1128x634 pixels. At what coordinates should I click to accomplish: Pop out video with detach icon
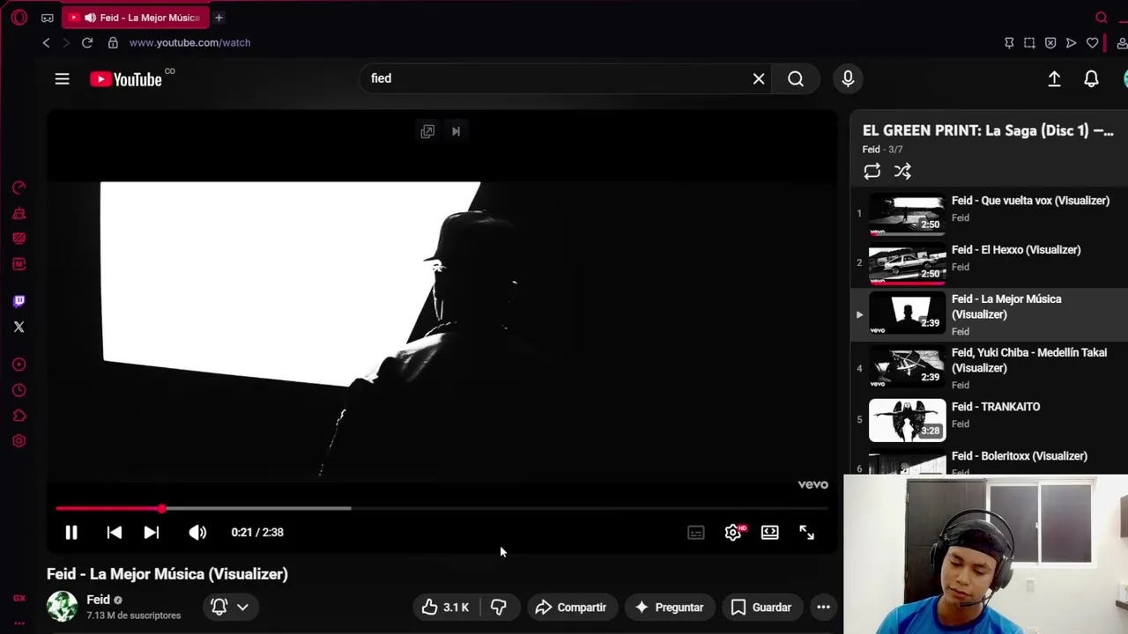pyautogui.click(x=427, y=131)
